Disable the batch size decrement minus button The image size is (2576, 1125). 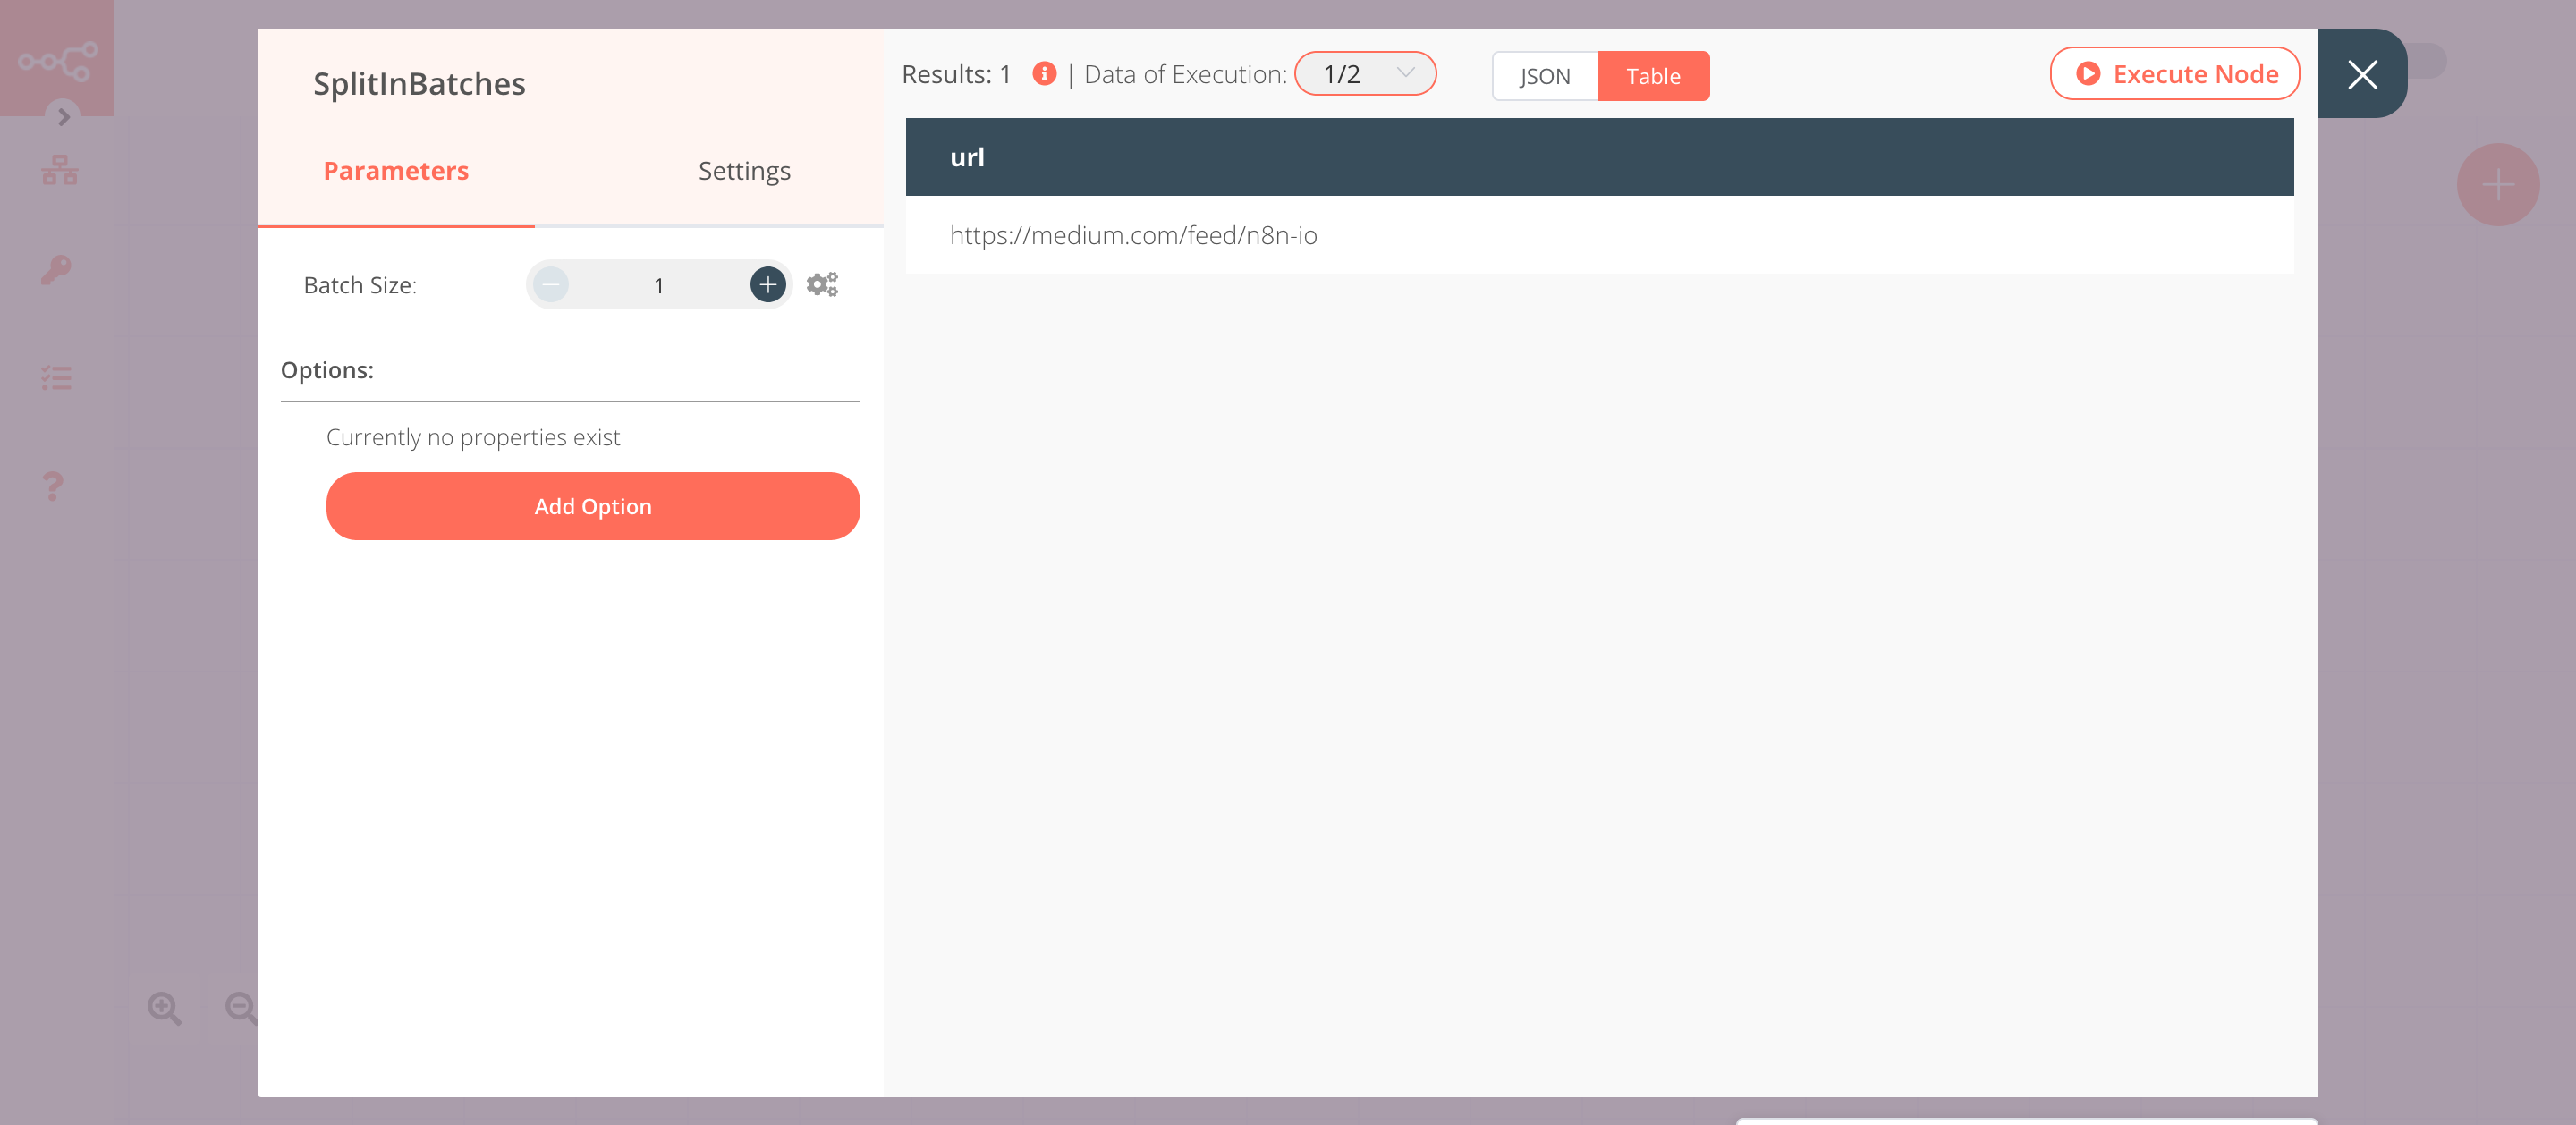click(552, 284)
